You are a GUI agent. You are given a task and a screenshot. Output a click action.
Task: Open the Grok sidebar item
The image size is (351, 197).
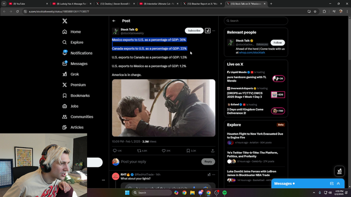tap(71, 74)
